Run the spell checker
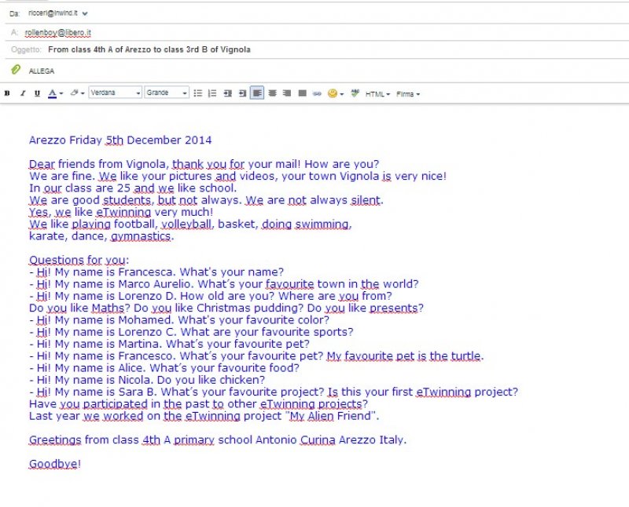 click(x=355, y=93)
